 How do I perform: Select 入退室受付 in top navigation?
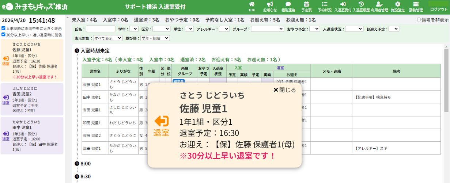click(343, 7)
